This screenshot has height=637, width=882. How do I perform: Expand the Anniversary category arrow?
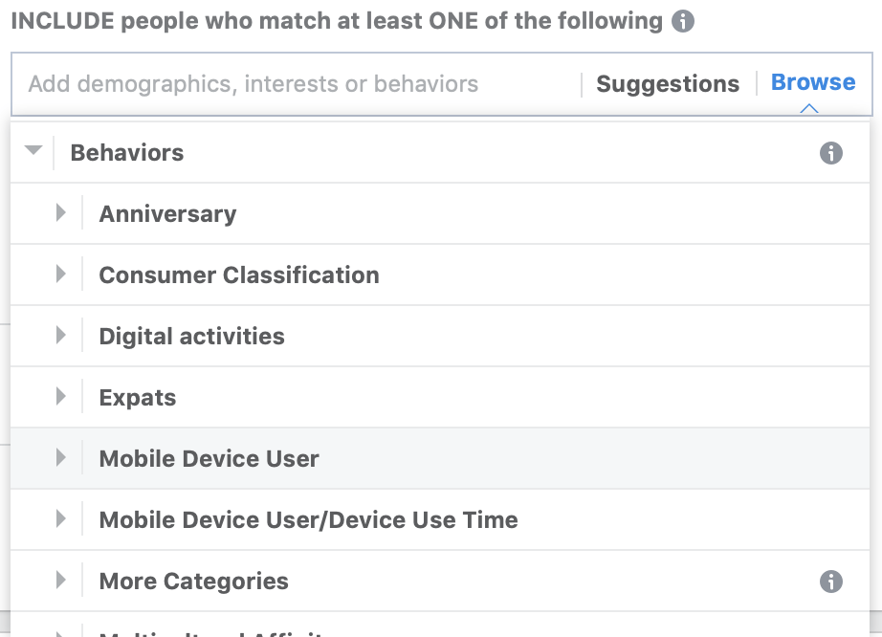61,212
